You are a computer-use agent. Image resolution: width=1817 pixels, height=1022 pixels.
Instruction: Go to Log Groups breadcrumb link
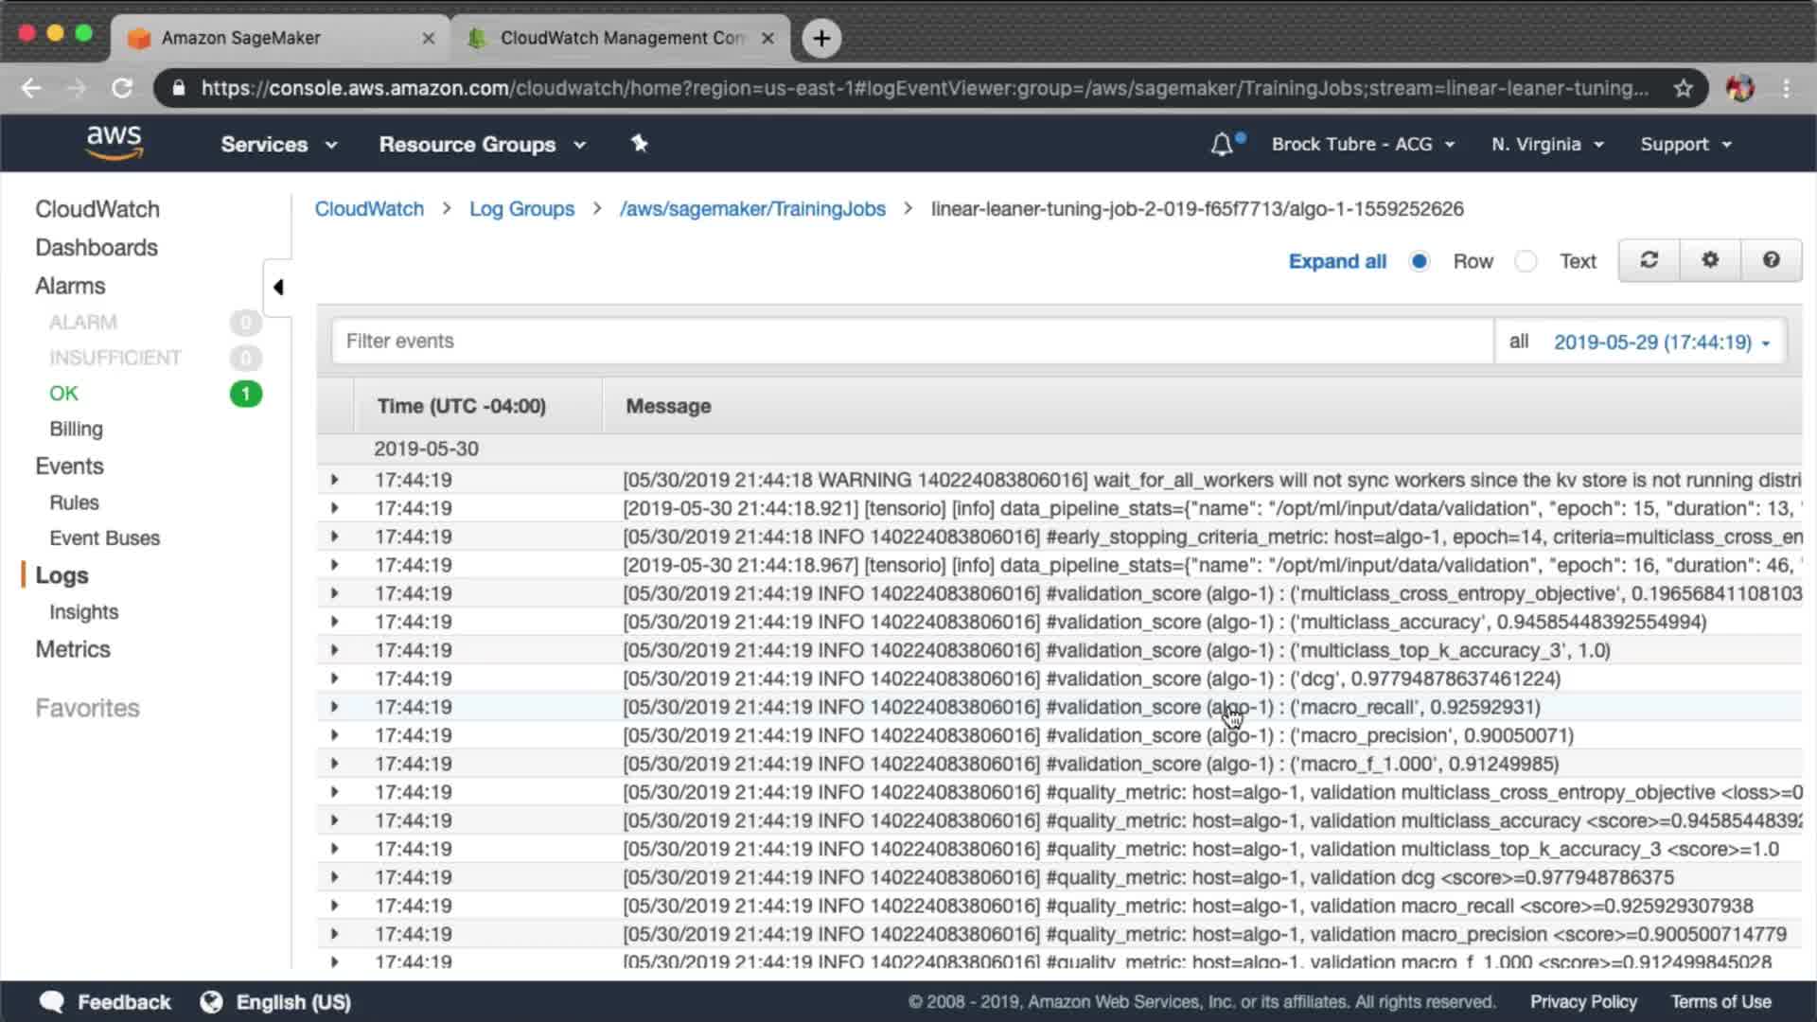point(521,209)
